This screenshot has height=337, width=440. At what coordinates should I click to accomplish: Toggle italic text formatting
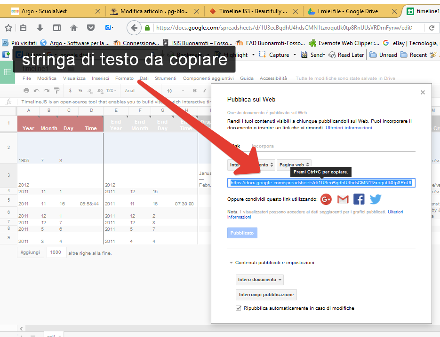pyautogui.click(x=205, y=91)
